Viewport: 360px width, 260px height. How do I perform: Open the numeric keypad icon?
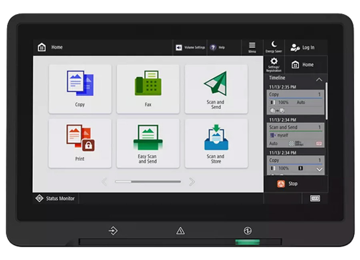point(315,198)
